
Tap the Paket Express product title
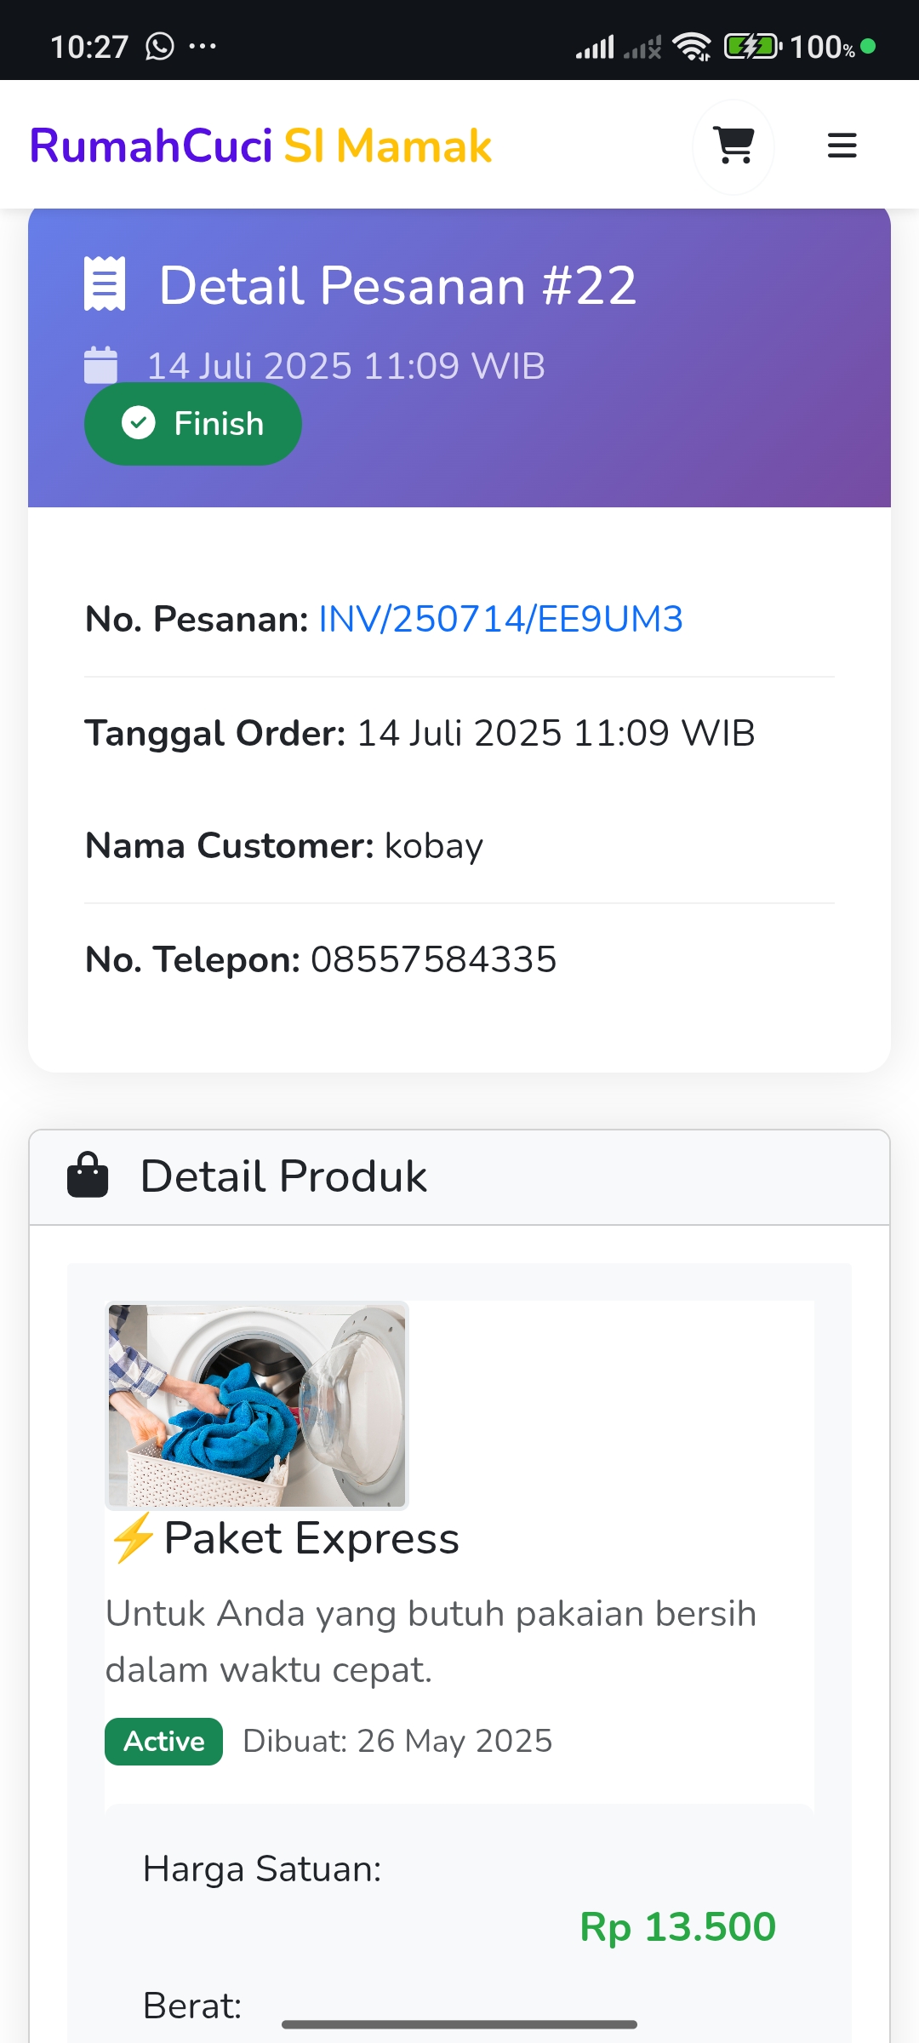click(x=311, y=1538)
